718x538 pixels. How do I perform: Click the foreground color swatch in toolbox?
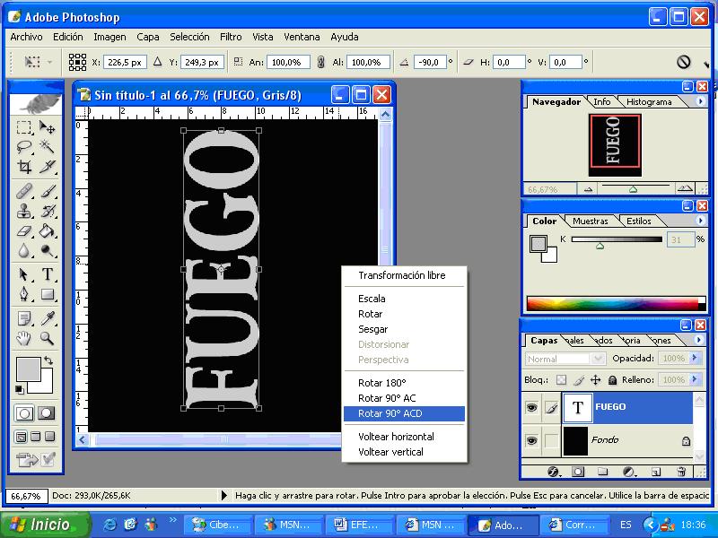(x=27, y=369)
